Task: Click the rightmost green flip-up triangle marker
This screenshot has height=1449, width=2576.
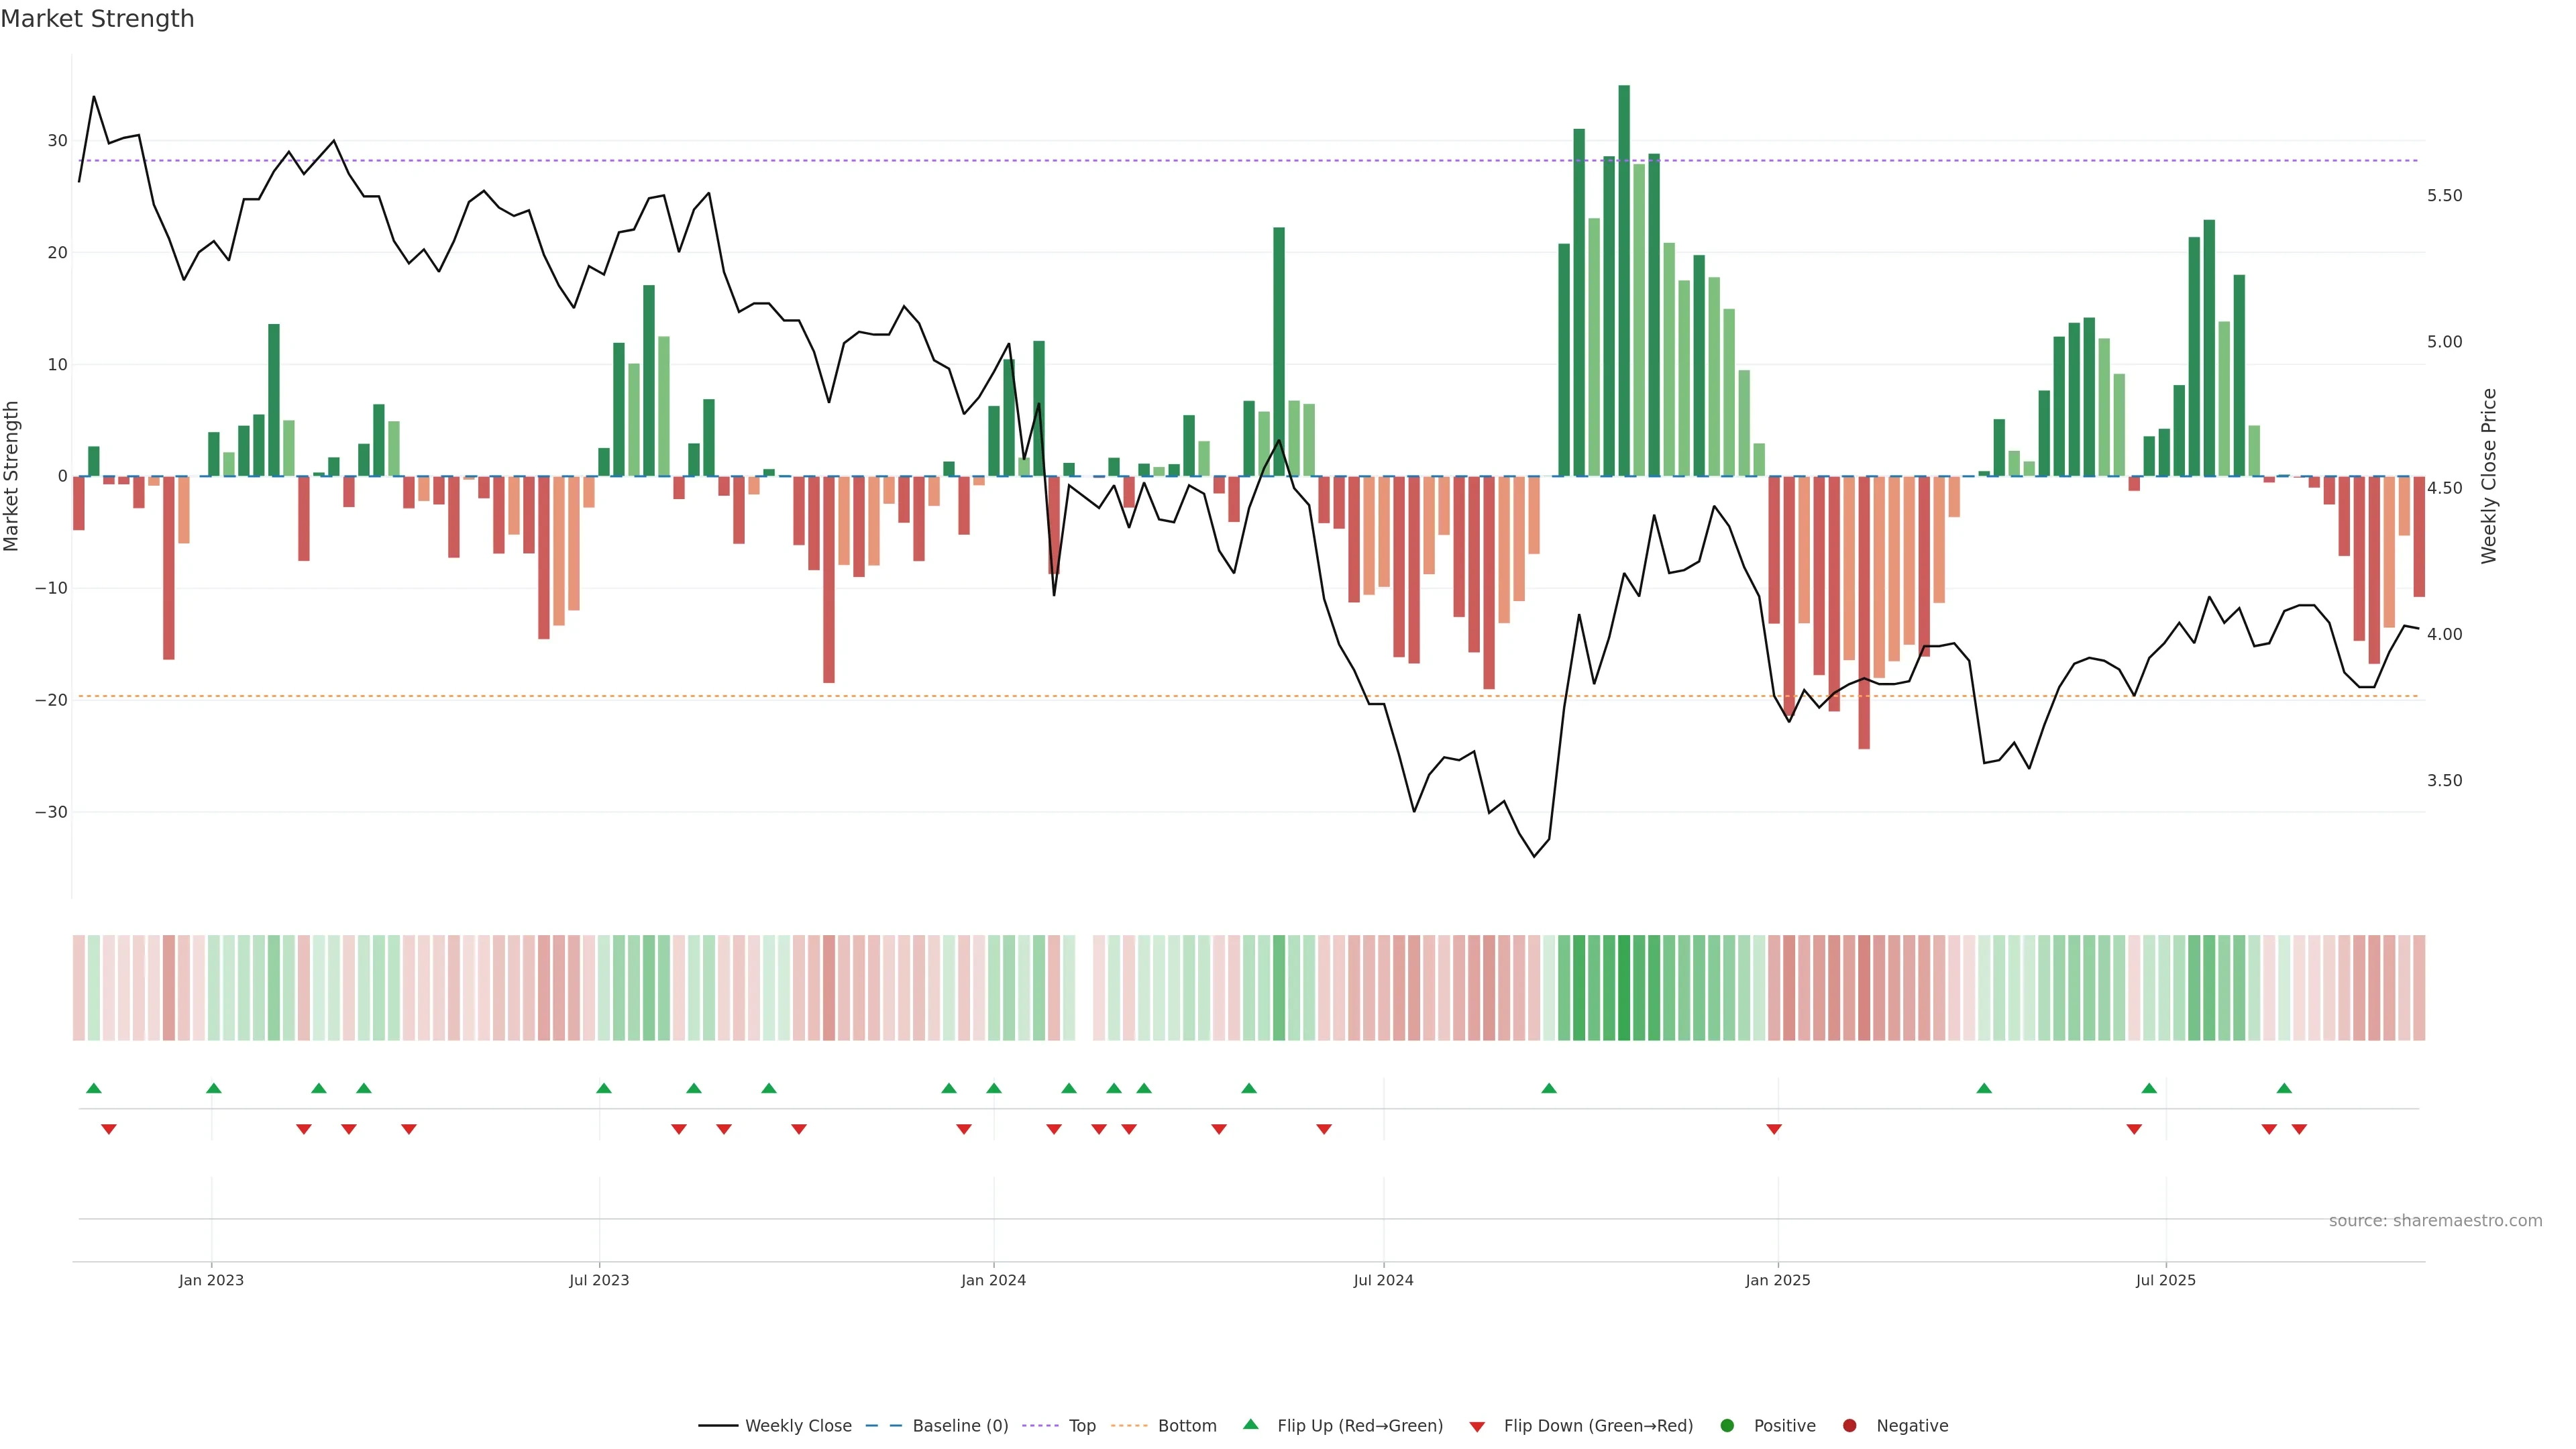Action: point(2284,1088)
